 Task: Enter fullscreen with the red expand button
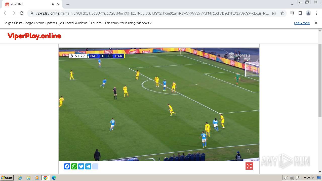[249, 166]
